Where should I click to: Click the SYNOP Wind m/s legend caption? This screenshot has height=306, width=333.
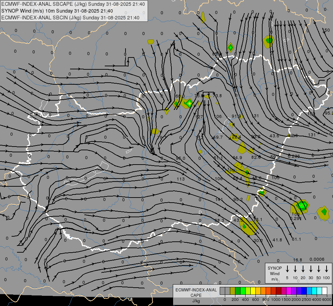point(274,273)
